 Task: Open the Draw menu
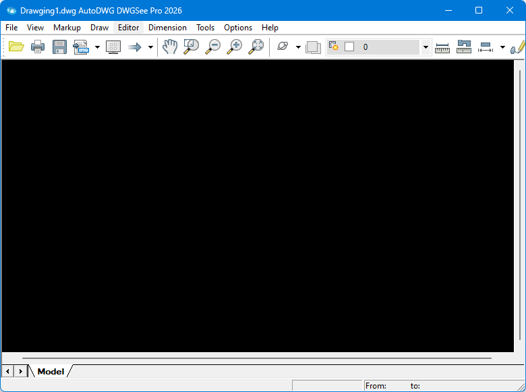point(99,28)
